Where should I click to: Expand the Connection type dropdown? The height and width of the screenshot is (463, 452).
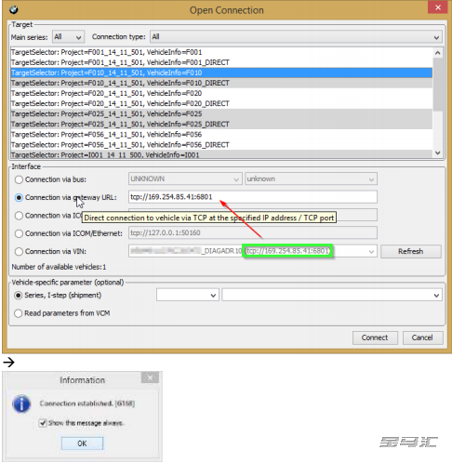(296, 37)
